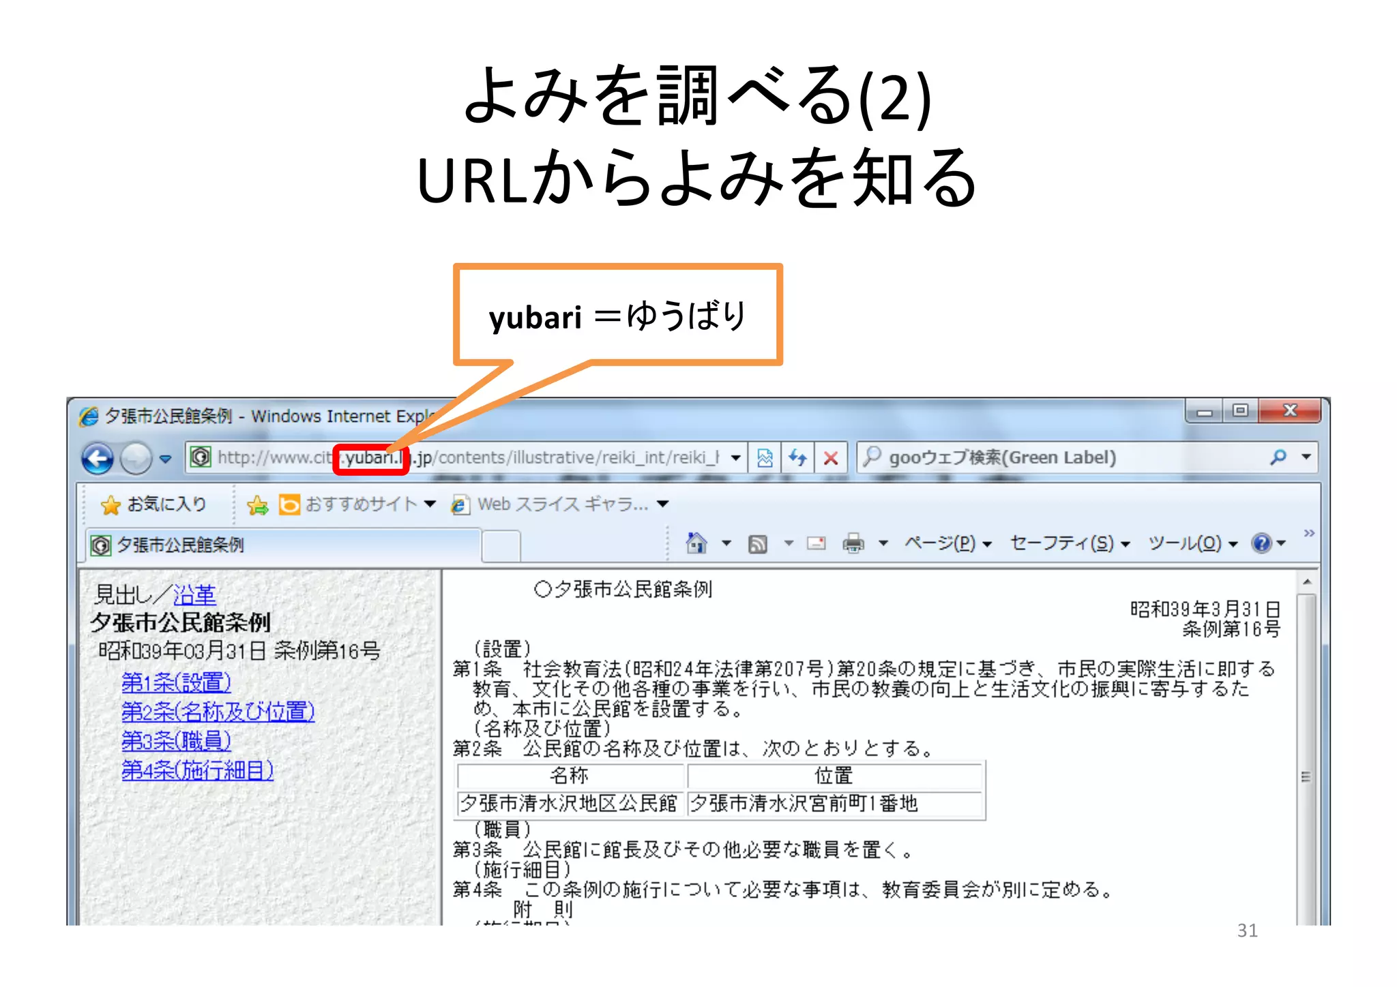This screenshot has height=987, width=1397.
Task: Toggle the Compatibility View icon
Action: 765,457
